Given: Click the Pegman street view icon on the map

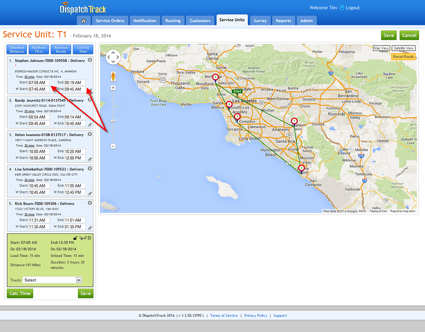Looking at the screenshot, I should coord(113,77).
